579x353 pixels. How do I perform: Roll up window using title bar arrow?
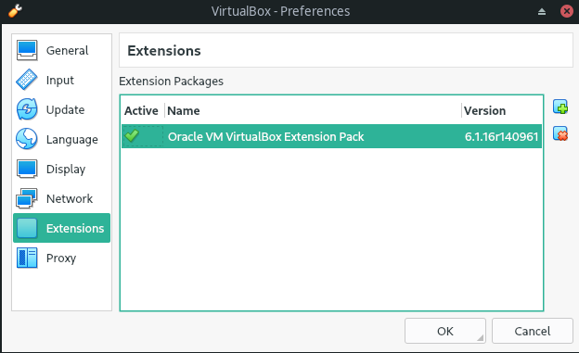[542, 12]
